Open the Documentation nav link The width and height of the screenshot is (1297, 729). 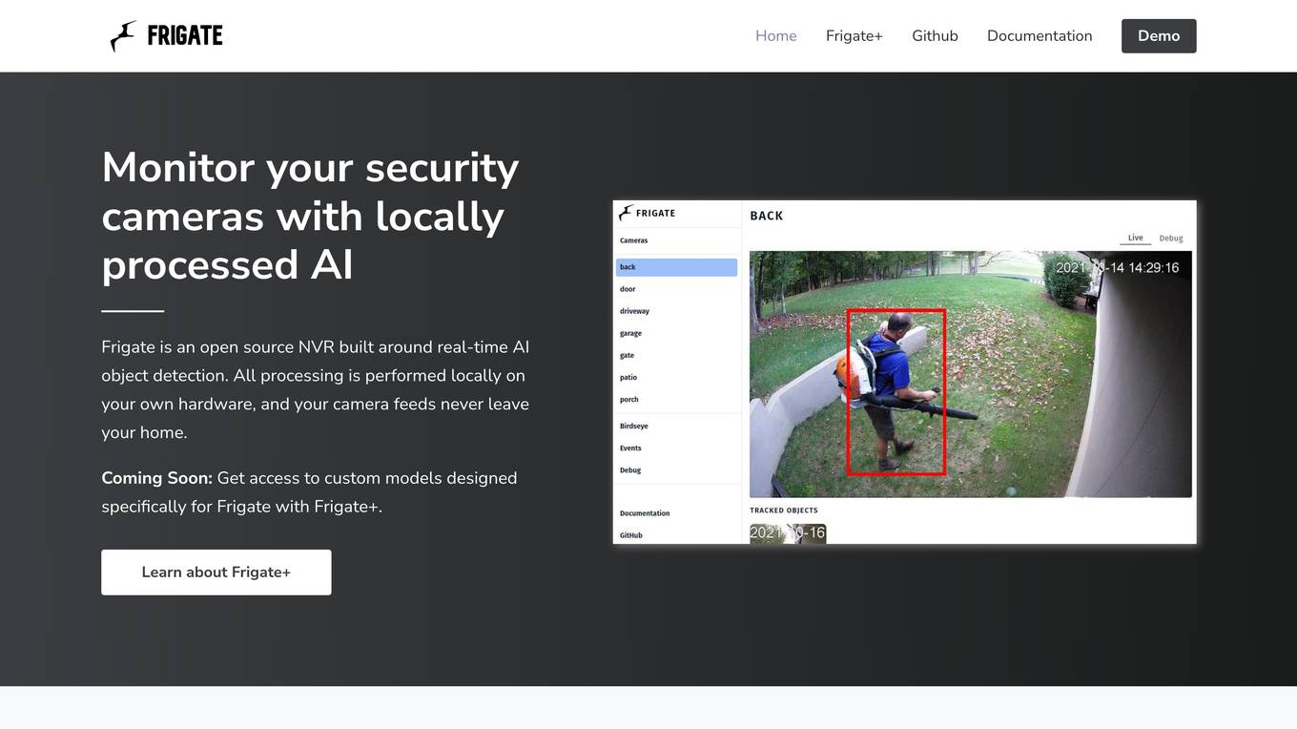tap(1040, 35)
